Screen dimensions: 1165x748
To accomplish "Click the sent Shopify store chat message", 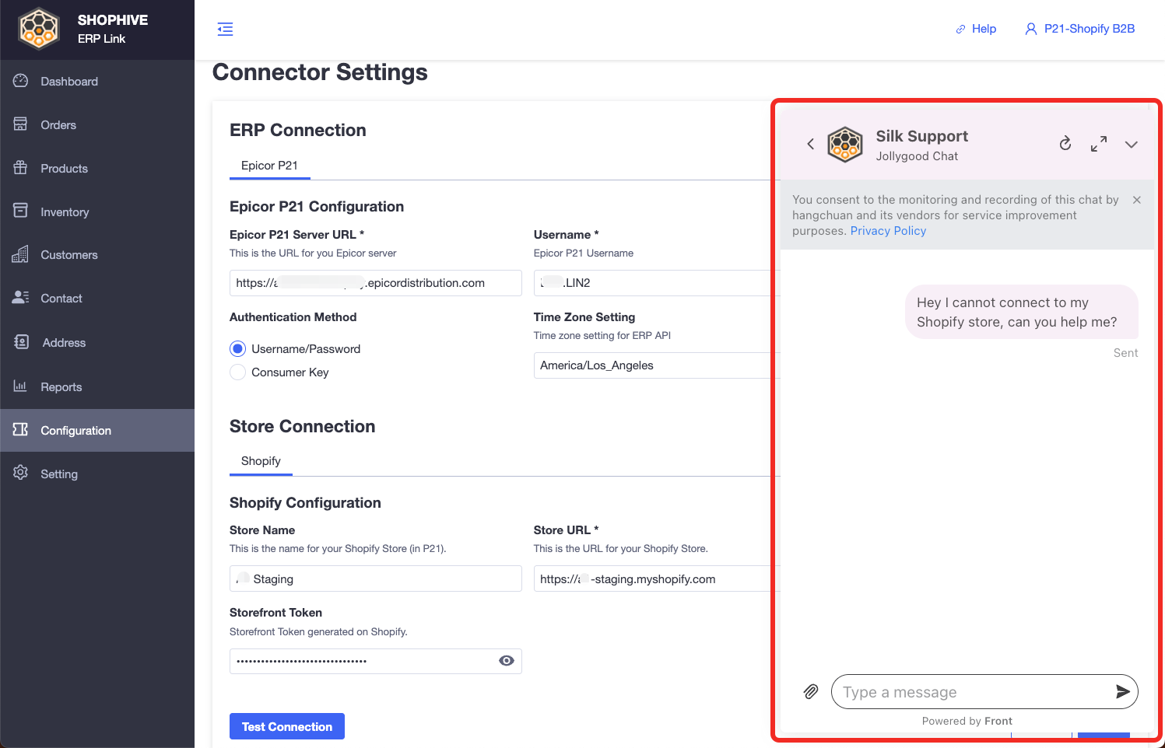I will (x=1022, y=312).
